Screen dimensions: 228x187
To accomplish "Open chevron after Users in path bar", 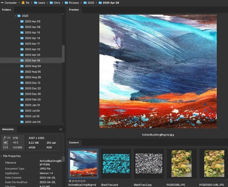I will click(x=47, y=2).
